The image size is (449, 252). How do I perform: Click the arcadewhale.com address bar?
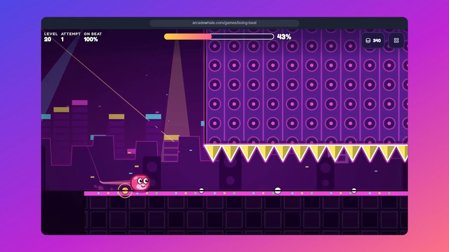pyautogui.click(x=224, y=23)
